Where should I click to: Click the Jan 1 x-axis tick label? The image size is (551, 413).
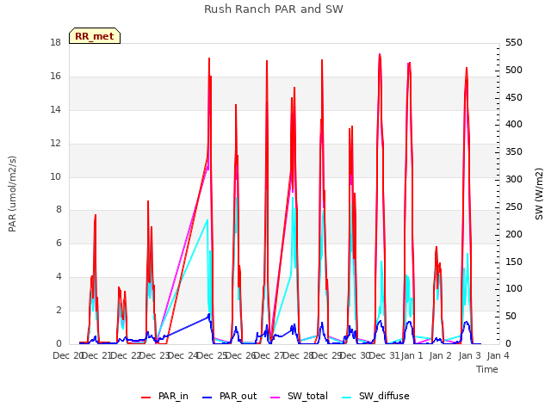pos(412,355)
